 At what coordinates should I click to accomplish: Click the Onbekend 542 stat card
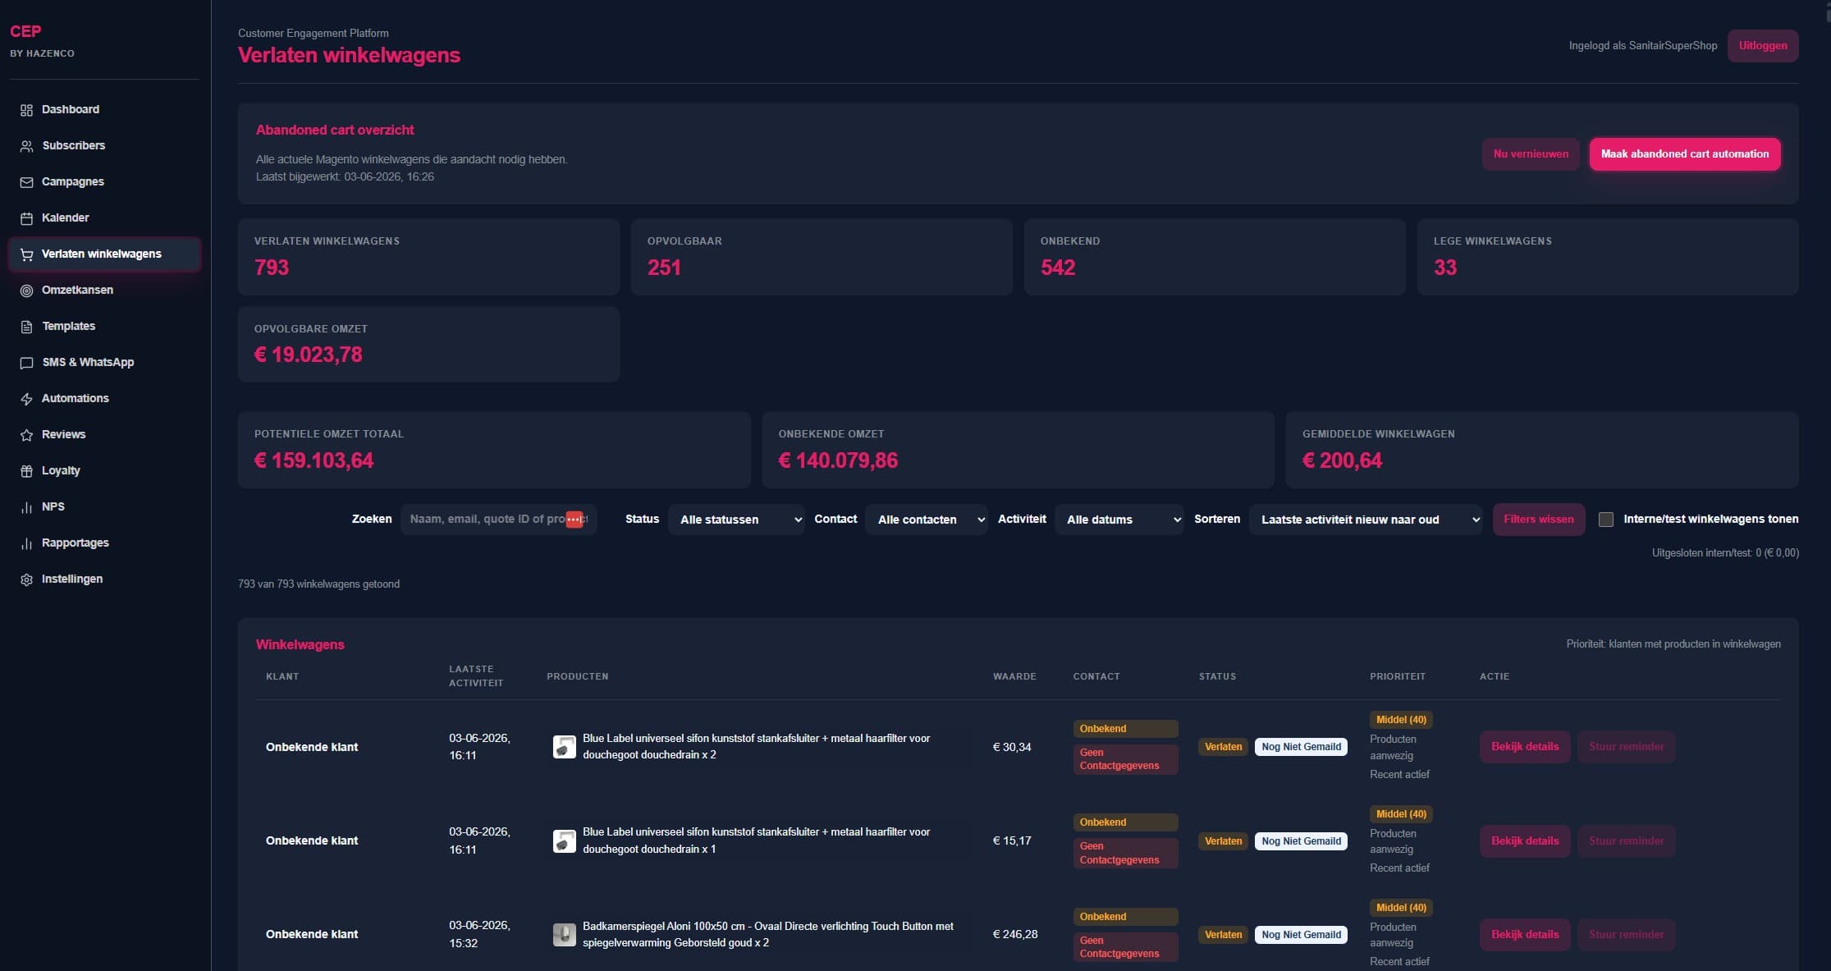1215,257
